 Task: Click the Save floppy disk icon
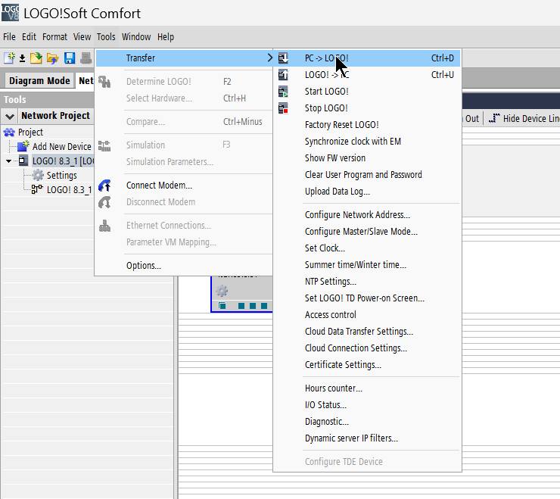[70, 58]
